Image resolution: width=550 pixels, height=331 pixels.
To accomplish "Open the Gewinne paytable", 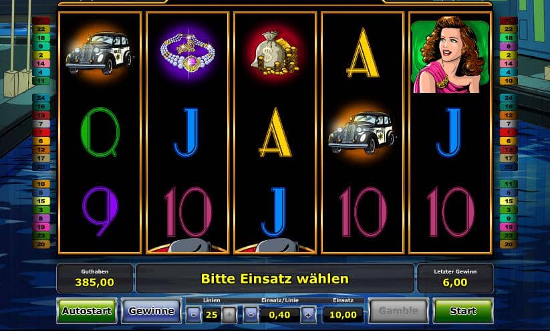I will pyautogui.click(x=151, y=311).
